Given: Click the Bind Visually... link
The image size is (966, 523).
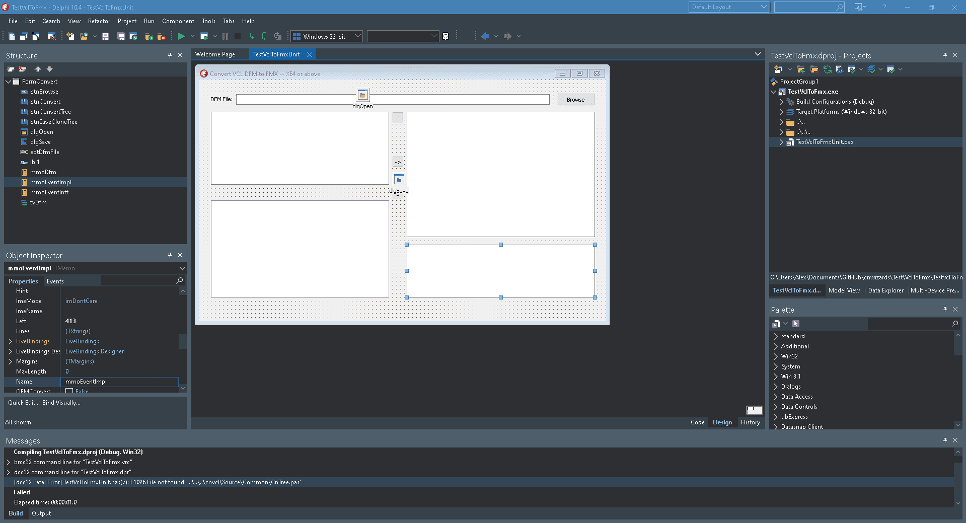Looking at the screenshot, I should click(61, 403).
